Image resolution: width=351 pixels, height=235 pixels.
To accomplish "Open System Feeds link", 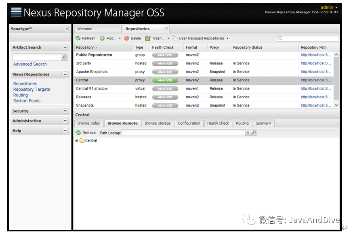I will pos(27,101).
